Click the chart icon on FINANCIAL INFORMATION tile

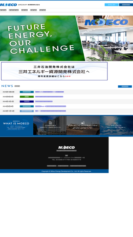83,123
